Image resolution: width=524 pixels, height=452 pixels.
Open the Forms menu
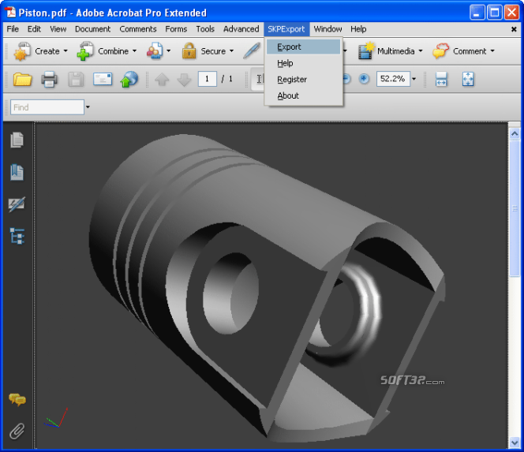point(176,29)
